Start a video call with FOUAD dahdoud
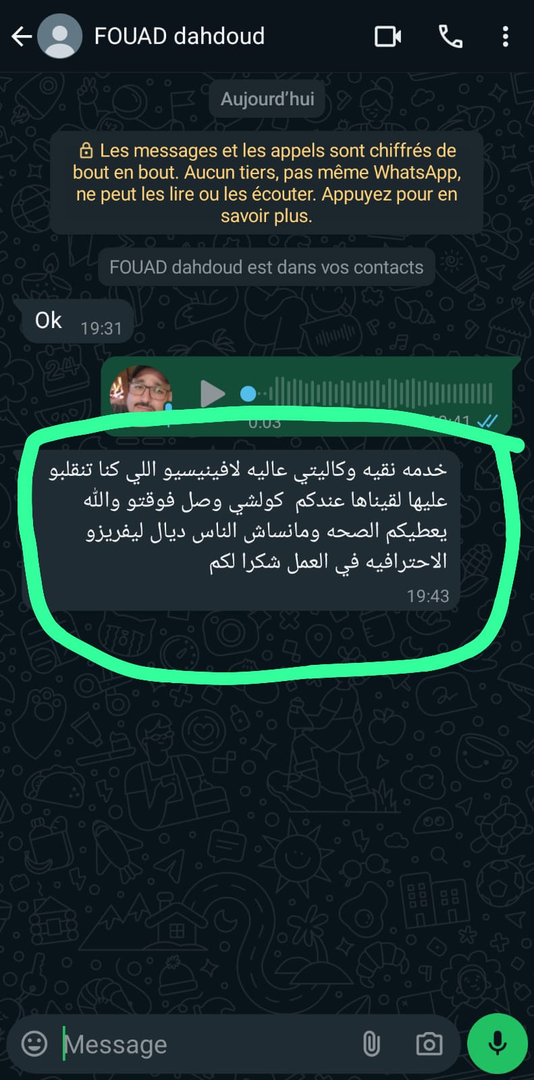Viewport: 534px width, 1080px height. click(x=388, y=36)
